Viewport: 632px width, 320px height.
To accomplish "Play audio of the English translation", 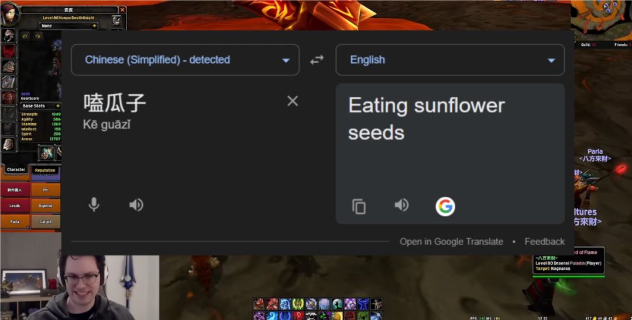I will (401, 205).
